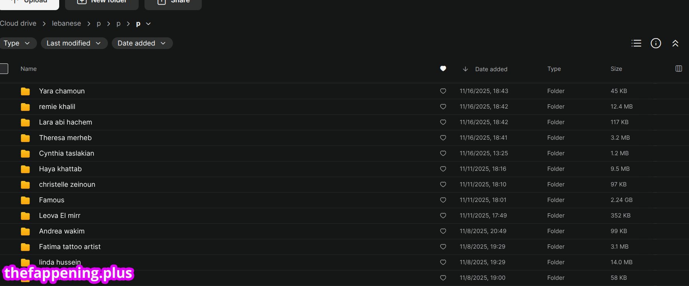Open the Type filter dropdown
689x286 pixels.
click(17, 43)
